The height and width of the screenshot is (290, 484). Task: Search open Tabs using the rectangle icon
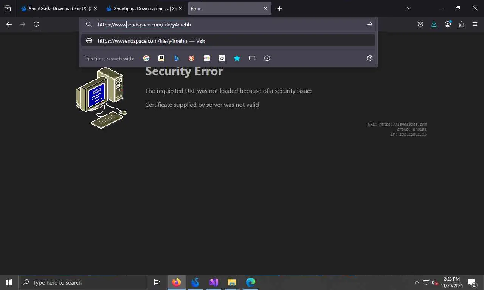coord(252,58)
